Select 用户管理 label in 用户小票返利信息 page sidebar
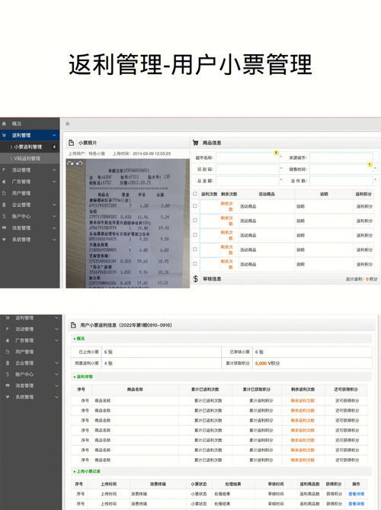Viewport: 381px width, 510px height. tap(24, 352)
